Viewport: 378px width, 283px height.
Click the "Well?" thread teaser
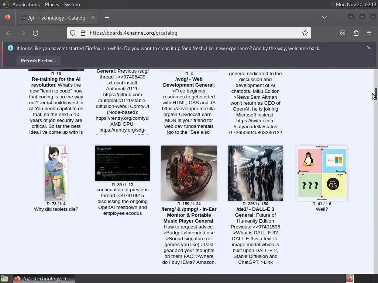point(322,209)
